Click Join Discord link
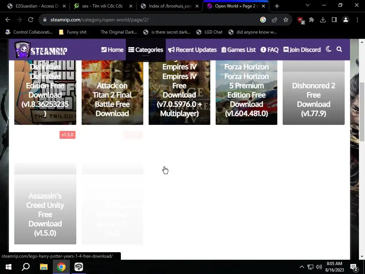365x274 pixels. coord(302,50)
